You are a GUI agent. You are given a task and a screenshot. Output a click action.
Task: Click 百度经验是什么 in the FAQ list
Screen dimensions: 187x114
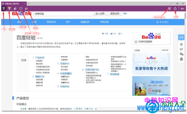coord(92,72)
